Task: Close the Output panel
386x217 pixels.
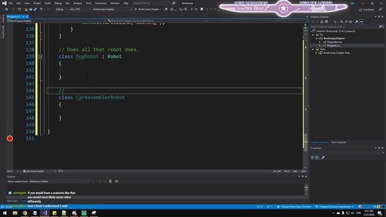Action: coord(306,177)
